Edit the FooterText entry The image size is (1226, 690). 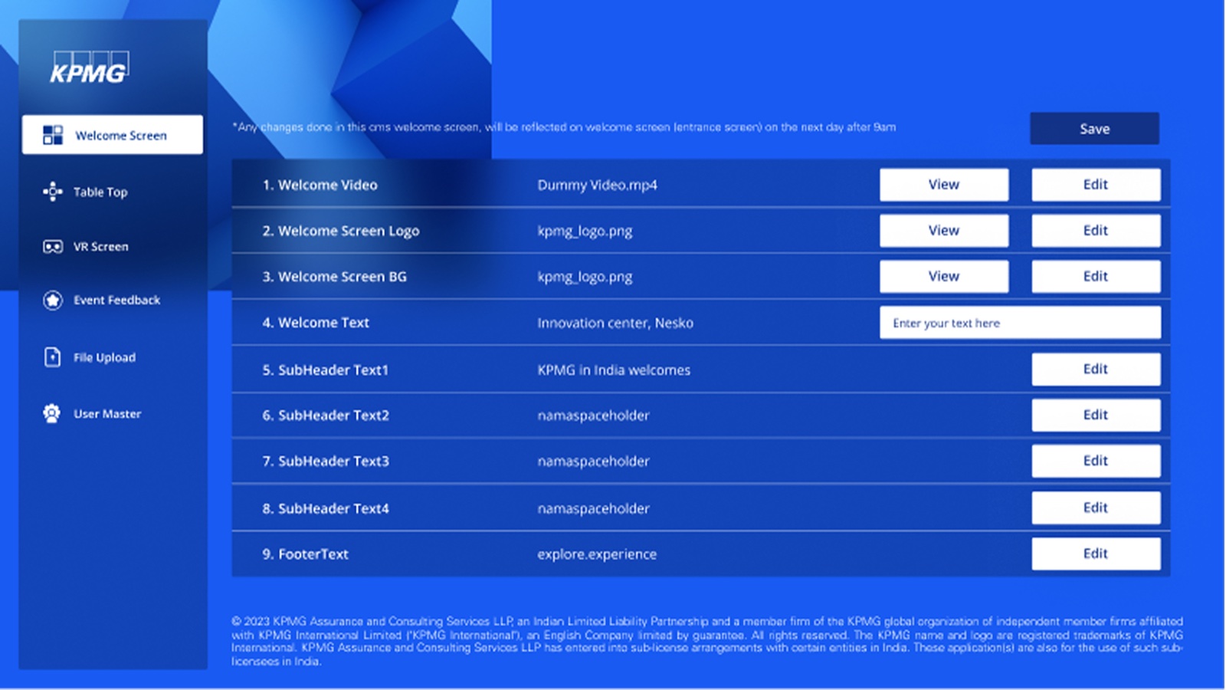tap(1096, 554)
